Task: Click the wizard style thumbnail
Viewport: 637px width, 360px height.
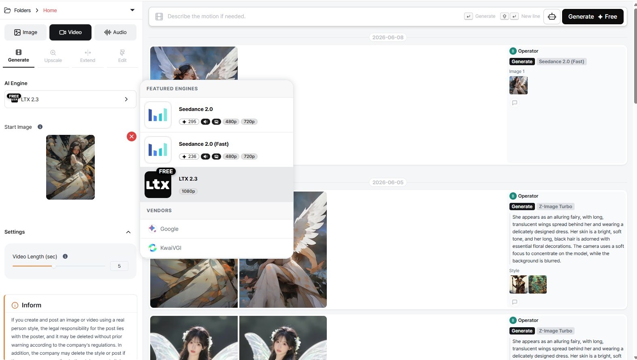Action: click(518, 284)
